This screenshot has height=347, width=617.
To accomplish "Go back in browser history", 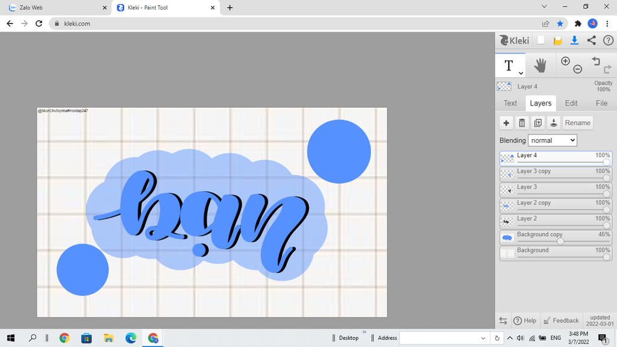I will (10, 23).
